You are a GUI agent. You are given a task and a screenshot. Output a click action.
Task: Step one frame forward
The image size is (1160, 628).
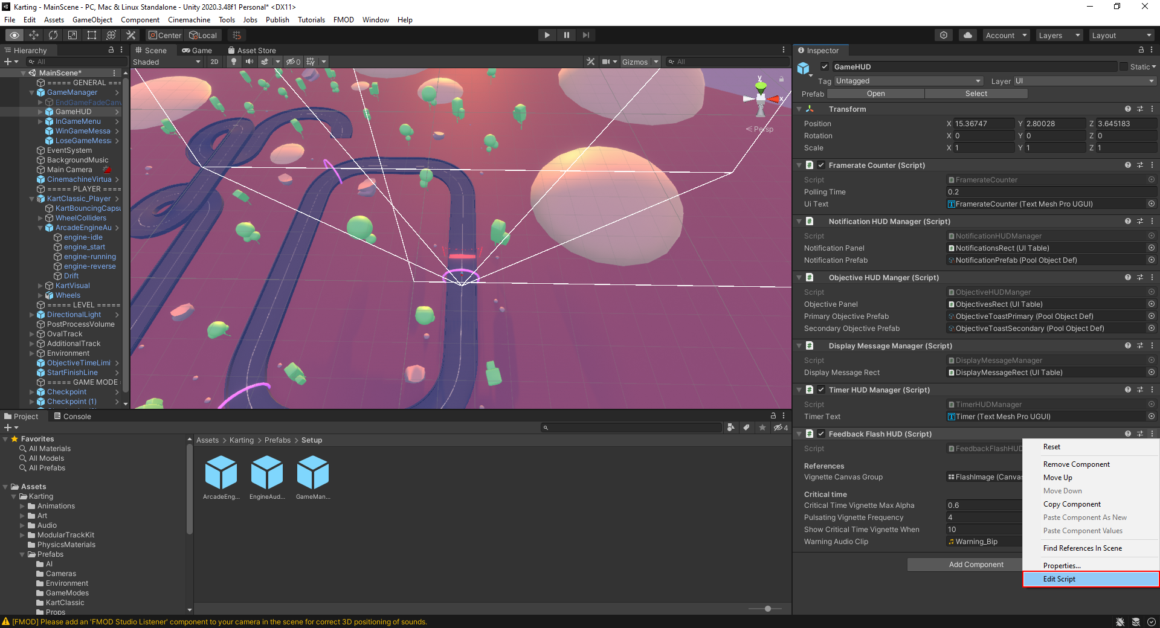[x=585, y=35]
